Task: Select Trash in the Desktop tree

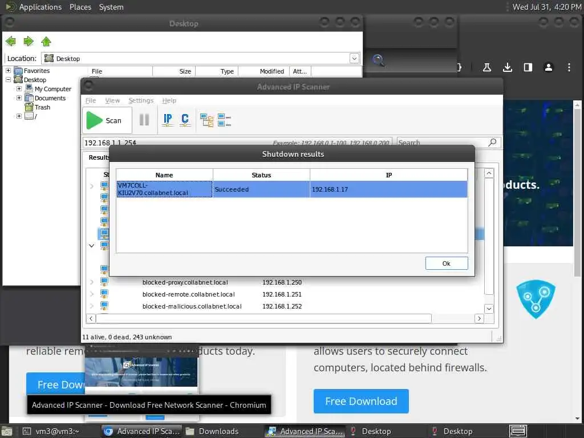Action: click(42, 107)
